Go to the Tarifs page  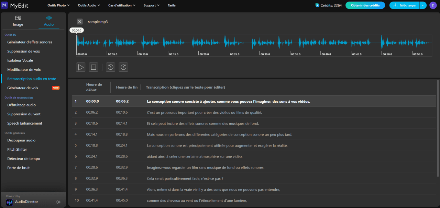point(172,5)
